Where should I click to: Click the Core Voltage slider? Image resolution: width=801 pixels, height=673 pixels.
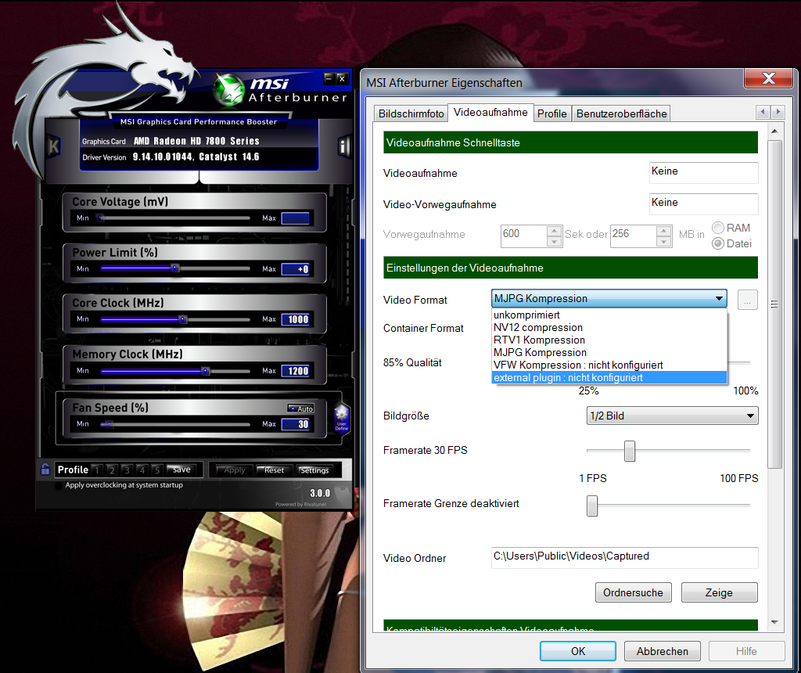coord(174,218)
